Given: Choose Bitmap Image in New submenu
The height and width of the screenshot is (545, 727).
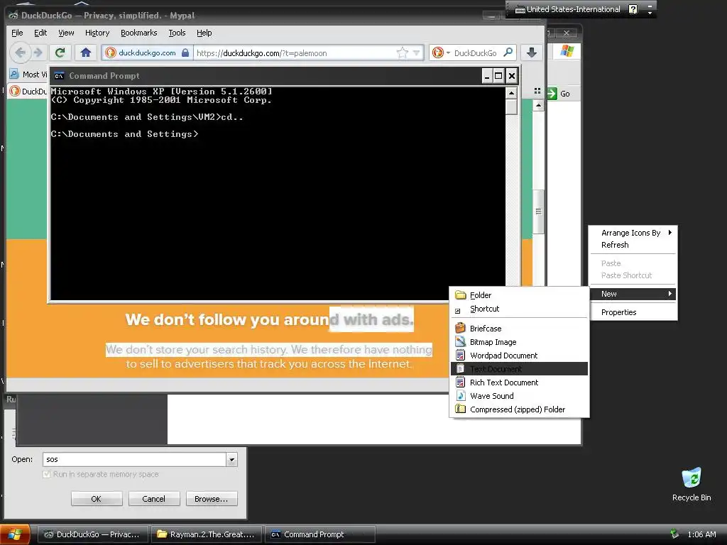Looking at the screenshot, I should click(x=519, y=342).
